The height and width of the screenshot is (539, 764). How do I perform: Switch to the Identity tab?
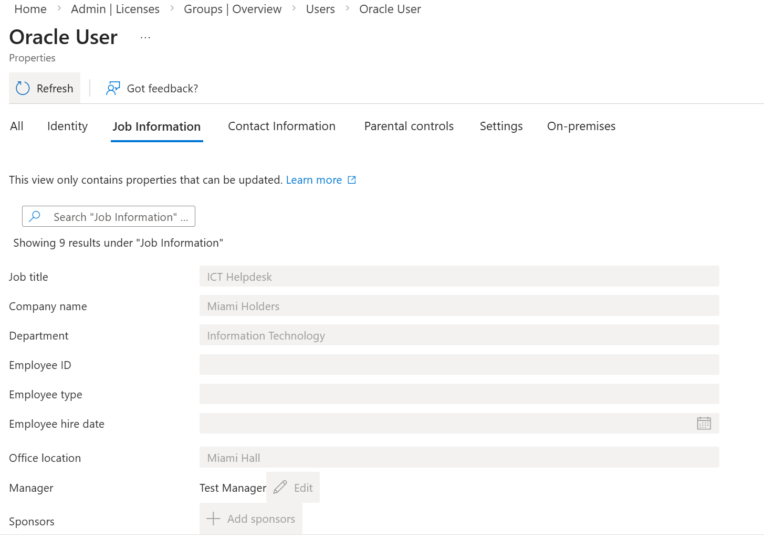[67, 126]
